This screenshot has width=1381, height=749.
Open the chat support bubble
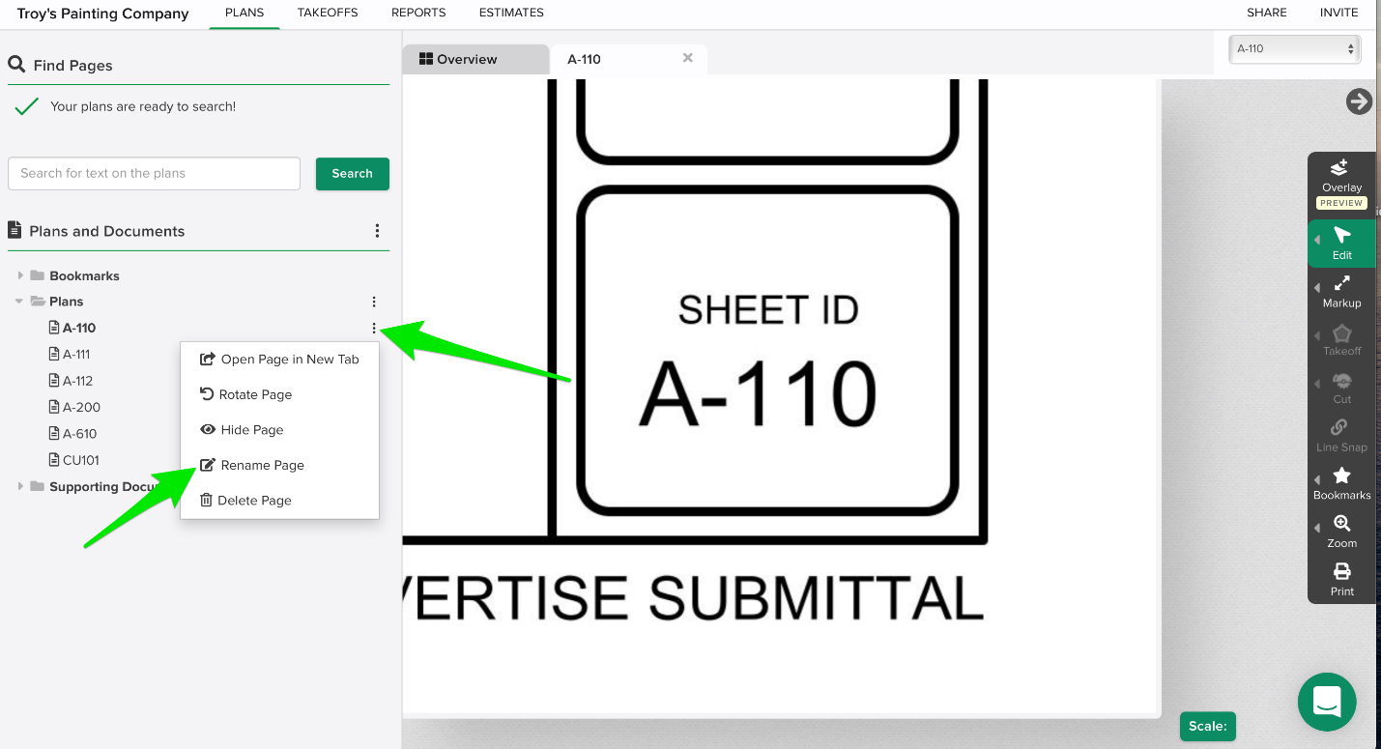1327,702
